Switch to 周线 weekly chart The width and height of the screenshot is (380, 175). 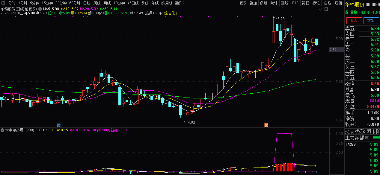[97, 3]
